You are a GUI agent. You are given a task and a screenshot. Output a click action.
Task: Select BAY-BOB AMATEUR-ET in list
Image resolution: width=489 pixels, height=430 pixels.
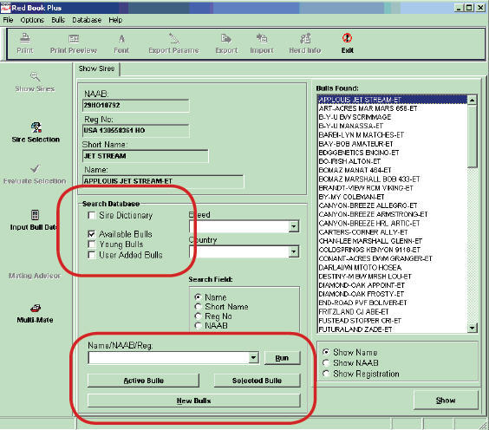pos(392,144)
